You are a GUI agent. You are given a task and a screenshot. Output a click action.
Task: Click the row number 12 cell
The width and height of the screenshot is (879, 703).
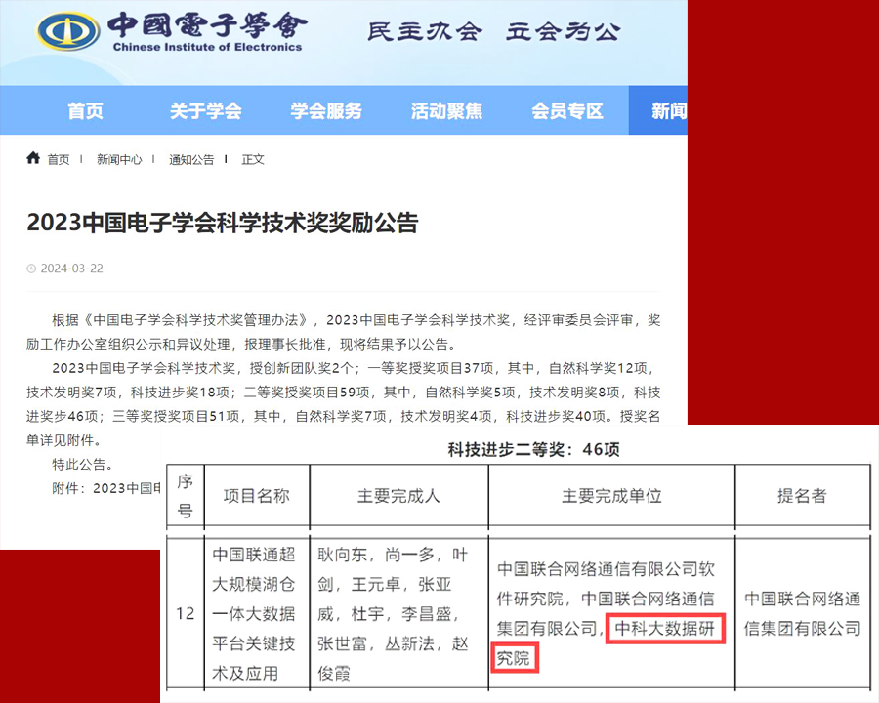click(185, 613)
